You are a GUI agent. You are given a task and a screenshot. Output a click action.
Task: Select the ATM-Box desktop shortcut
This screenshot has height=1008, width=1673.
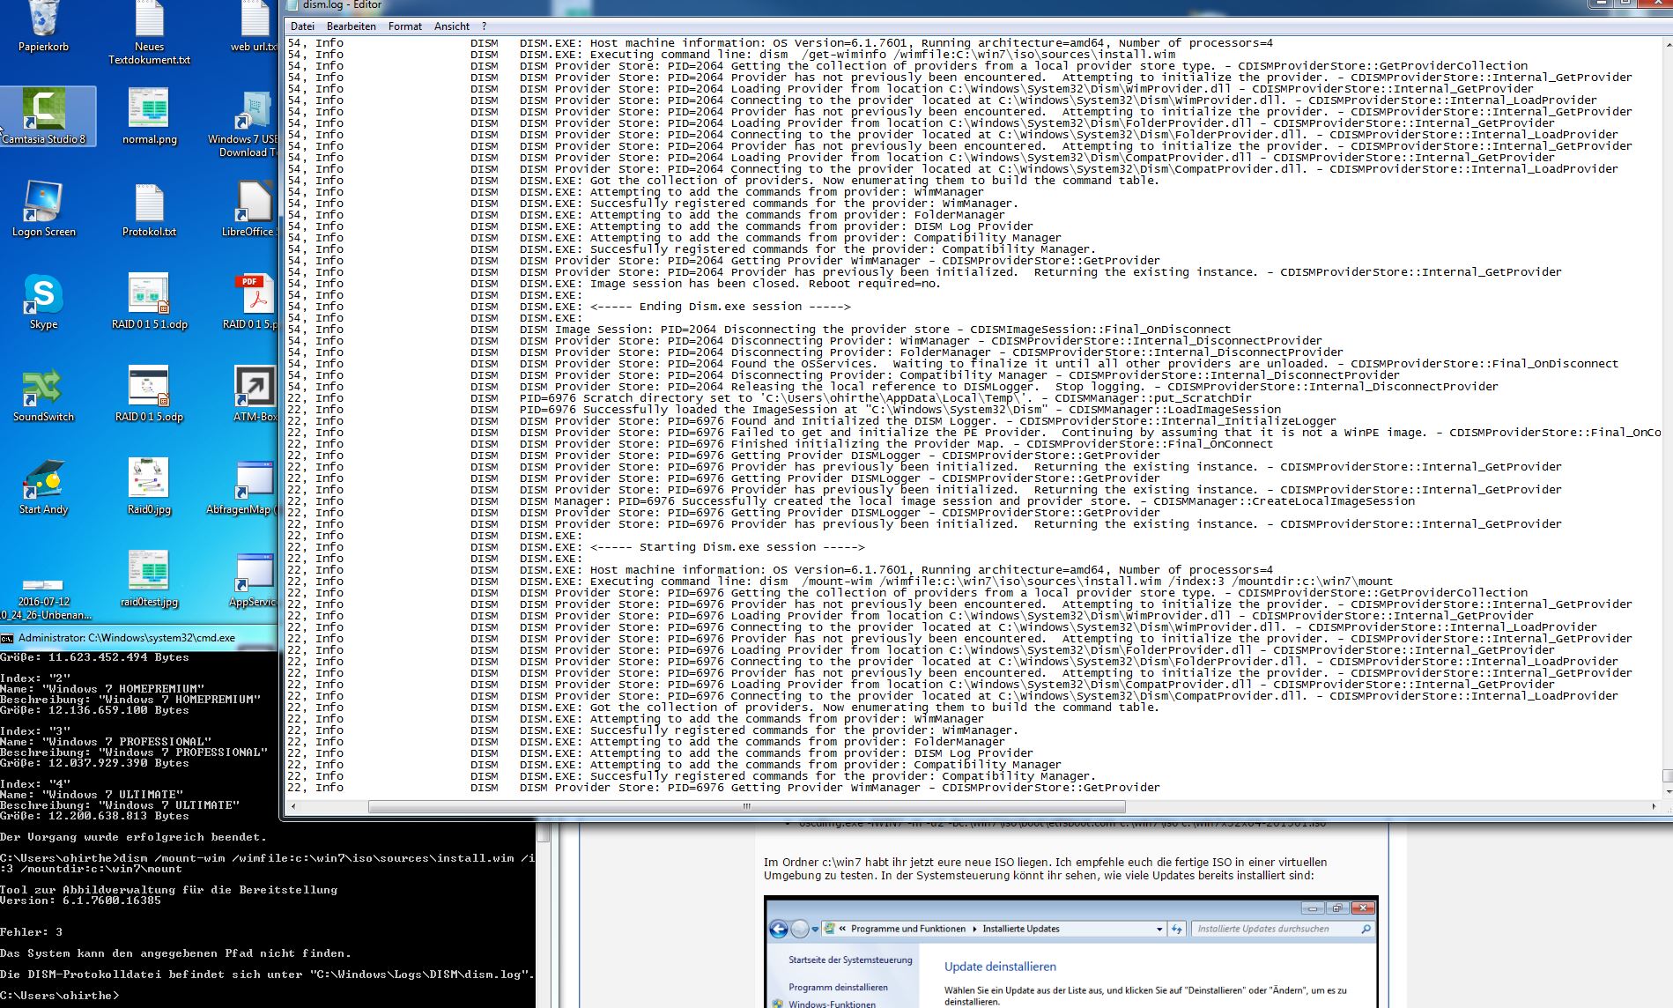click(255, 395)
